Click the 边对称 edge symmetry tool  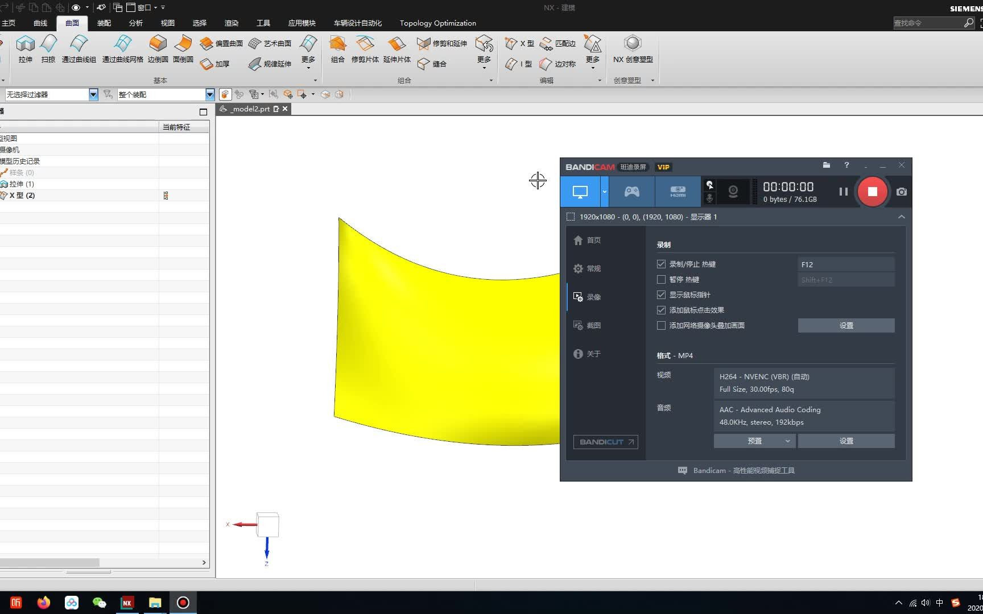click(558, 64)
